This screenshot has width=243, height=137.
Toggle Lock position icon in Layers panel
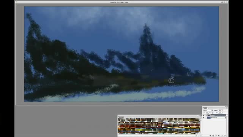pyautogui.click(x=211, y=113)
